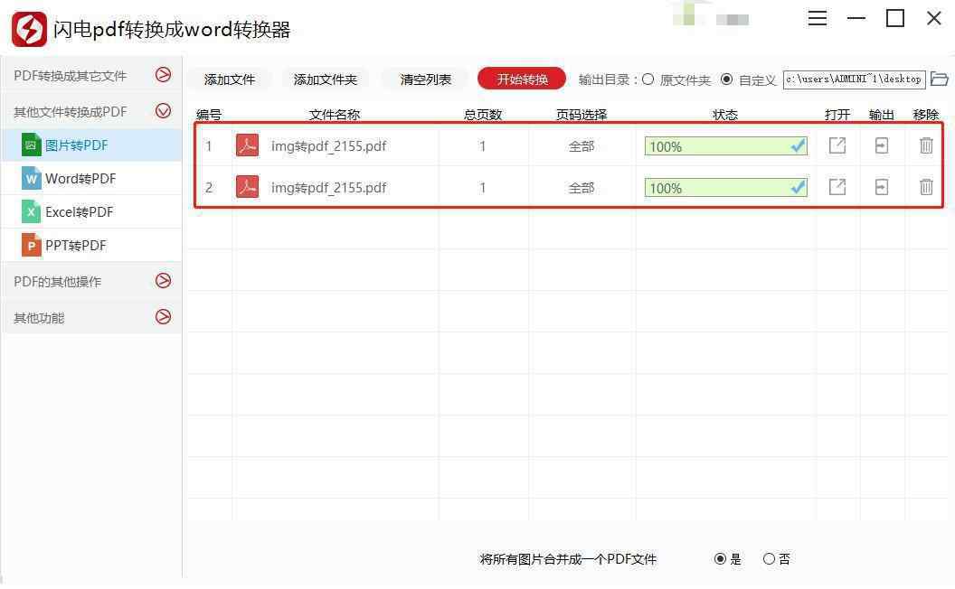Viewport: 955px width, 589px height.
Task: Expand PDF转换成其它文件 section arrow
Action: pyautogui.click(x=163, y=75)
